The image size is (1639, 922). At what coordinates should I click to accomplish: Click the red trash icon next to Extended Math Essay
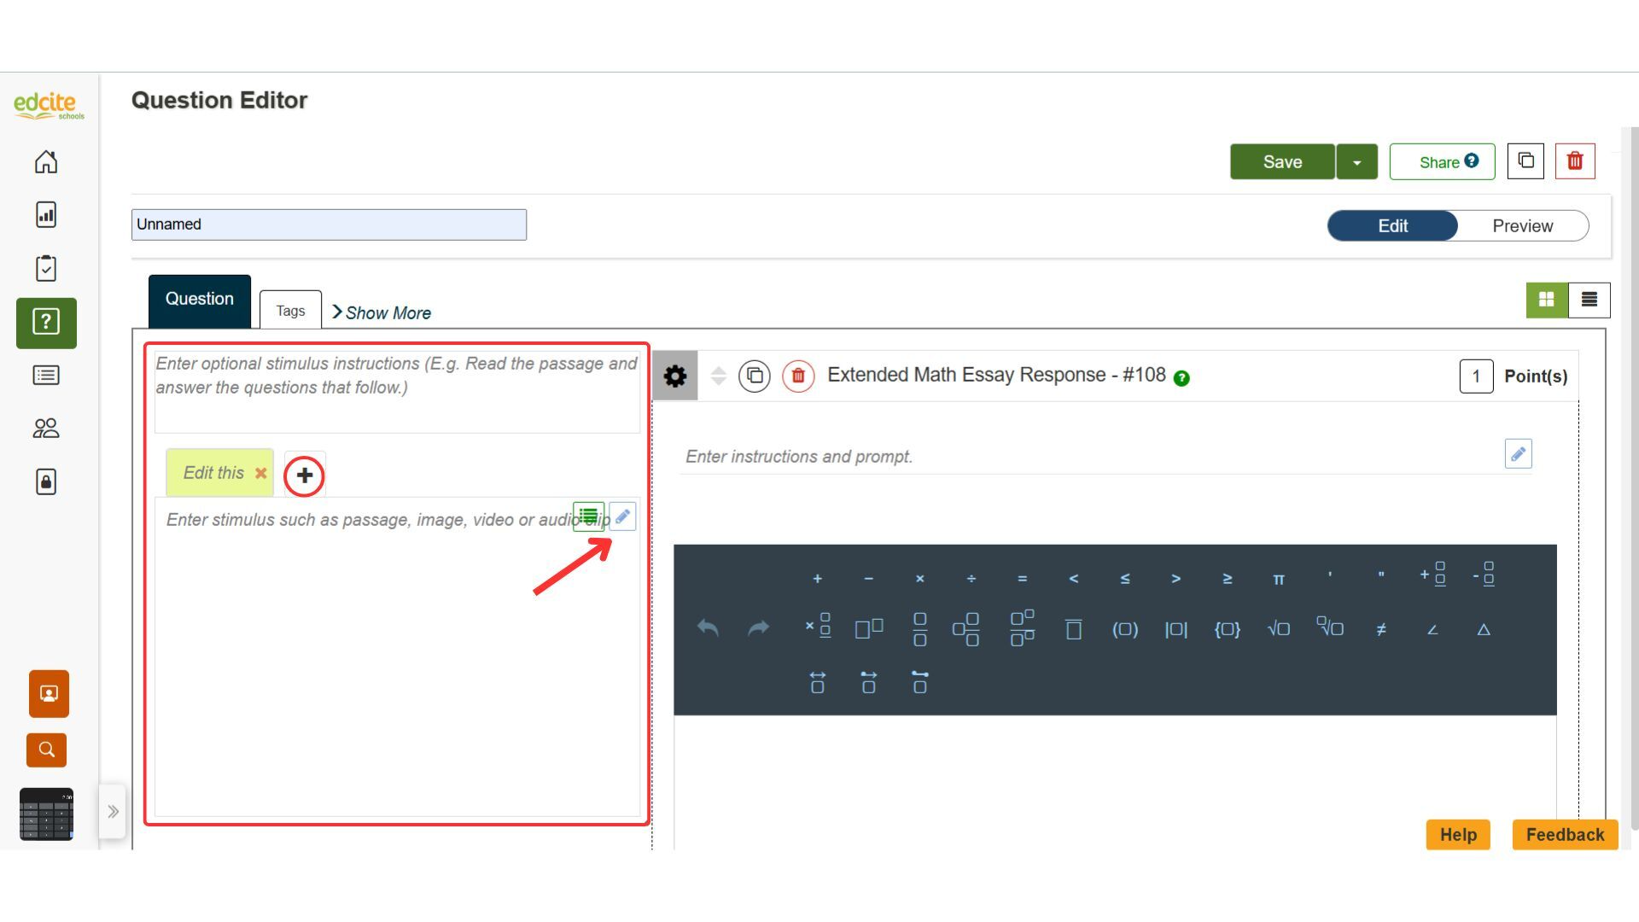(x=798, y=376)
